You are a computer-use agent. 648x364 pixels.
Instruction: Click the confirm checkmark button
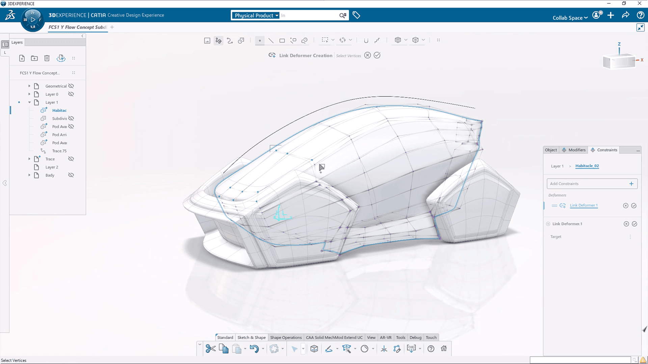coord(377,55)
